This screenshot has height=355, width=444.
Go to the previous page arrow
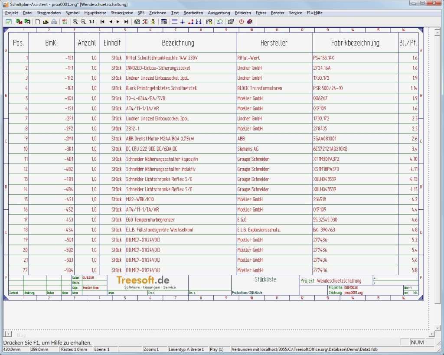(x=111, y=21)
